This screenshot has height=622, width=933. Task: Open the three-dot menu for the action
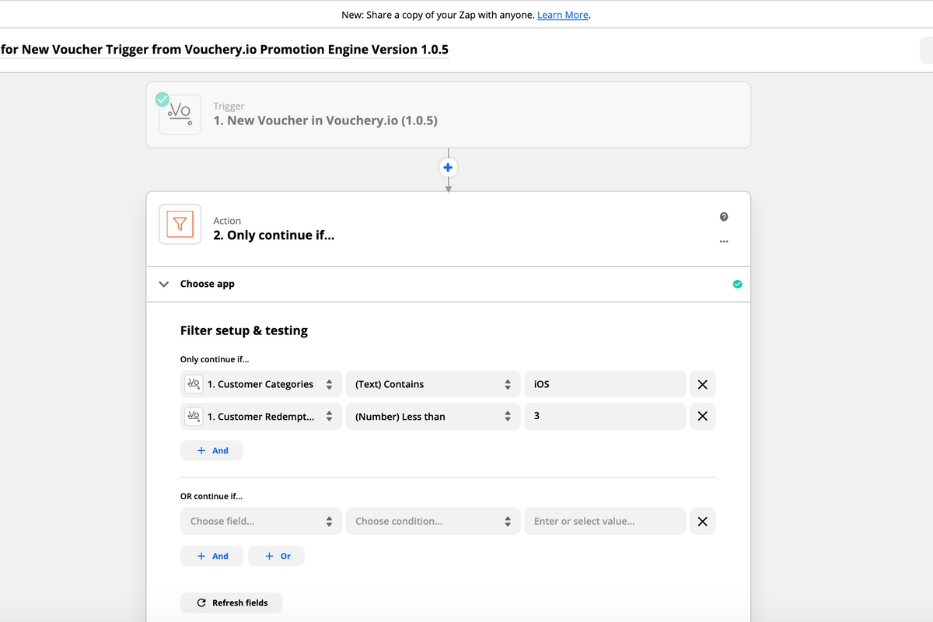724,241
